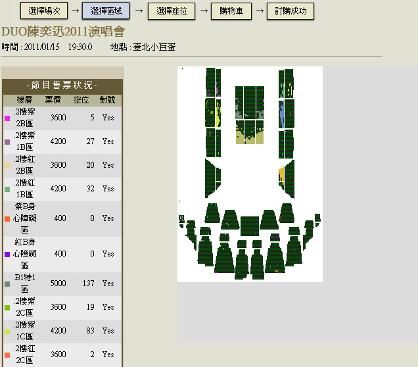Select the 2樓紫1B區 area name
418x367 pixels.
(x=24, y=141)
